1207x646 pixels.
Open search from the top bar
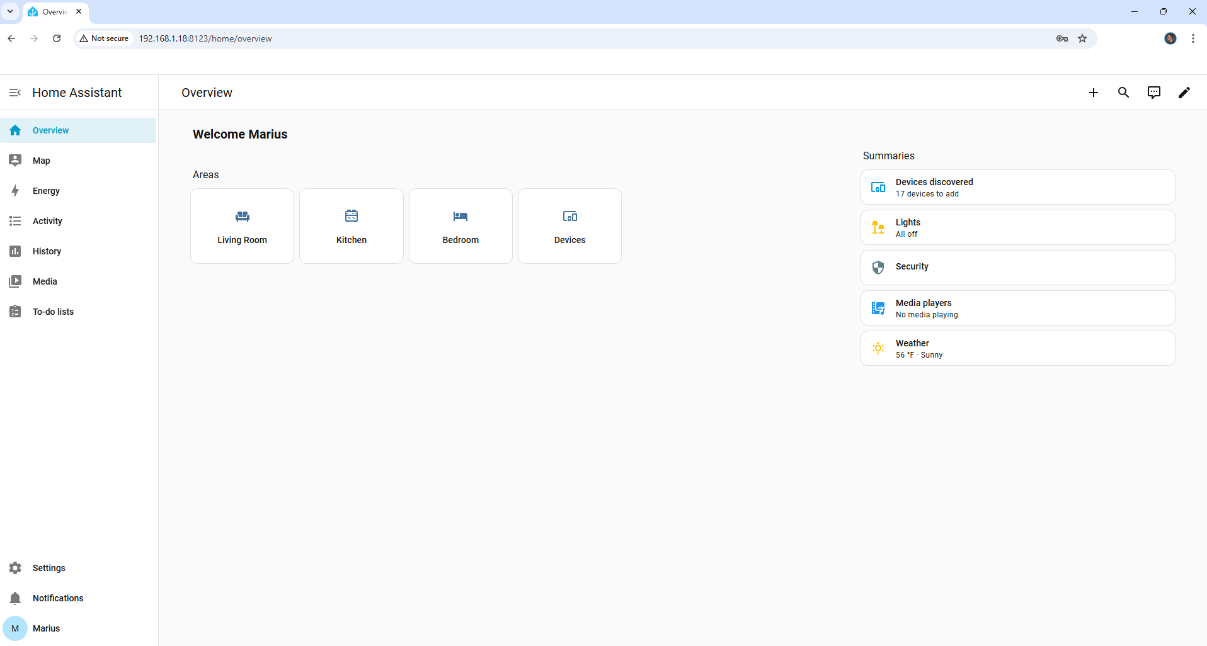[x=1124, y=93]
